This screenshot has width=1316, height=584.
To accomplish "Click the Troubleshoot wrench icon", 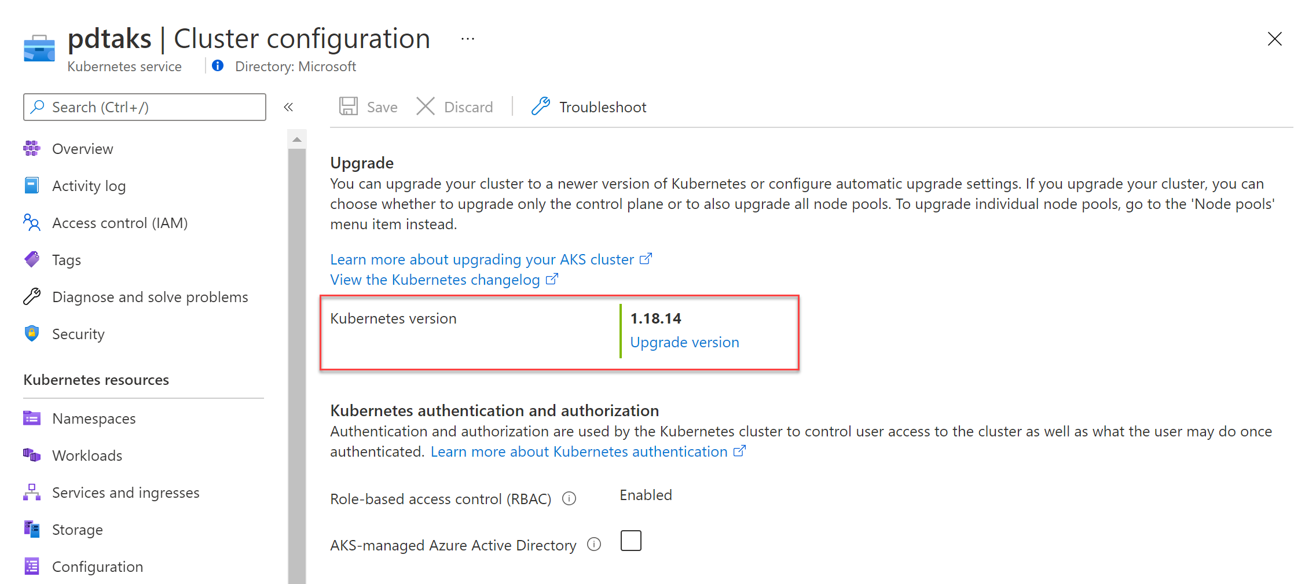I will coord(540,106).
